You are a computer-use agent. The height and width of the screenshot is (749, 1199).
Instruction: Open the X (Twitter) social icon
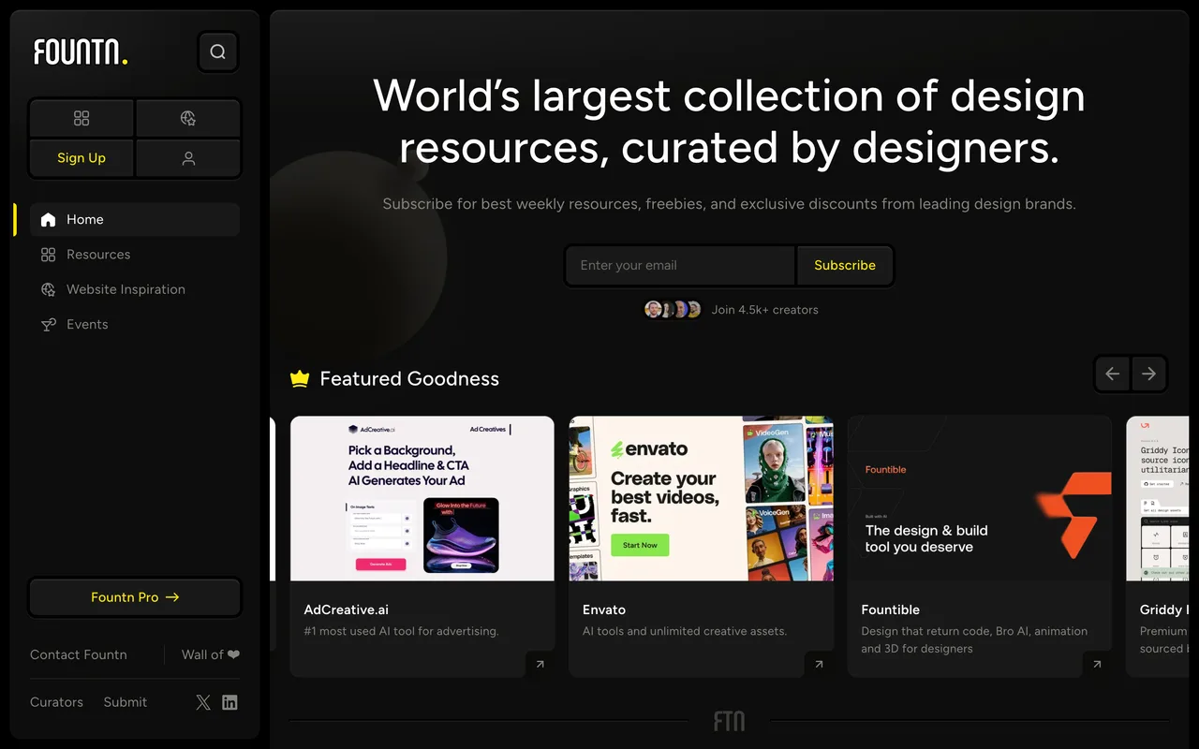pyautogui.click(x=203, y=702)
